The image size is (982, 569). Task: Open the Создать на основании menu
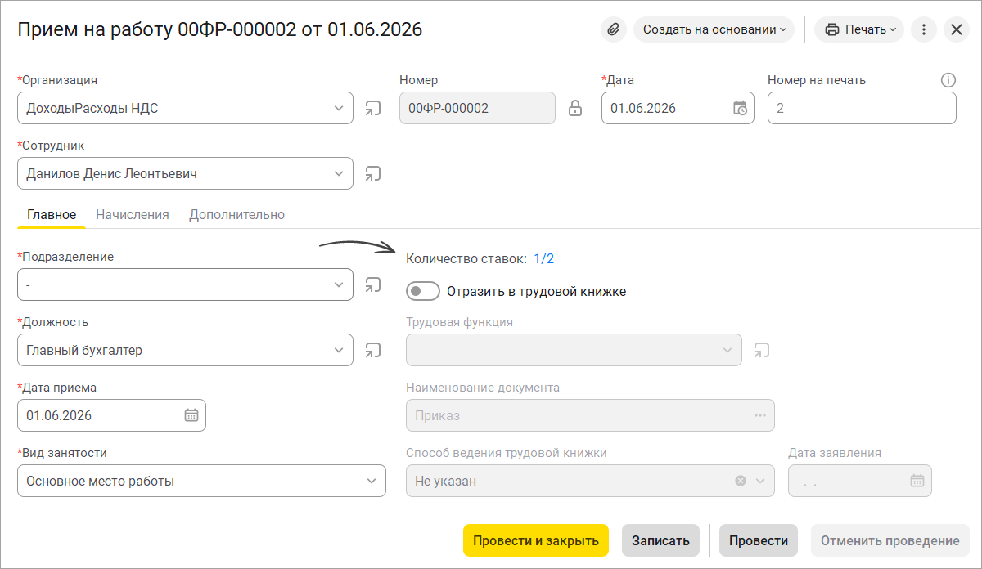click(x=714, y=29)
